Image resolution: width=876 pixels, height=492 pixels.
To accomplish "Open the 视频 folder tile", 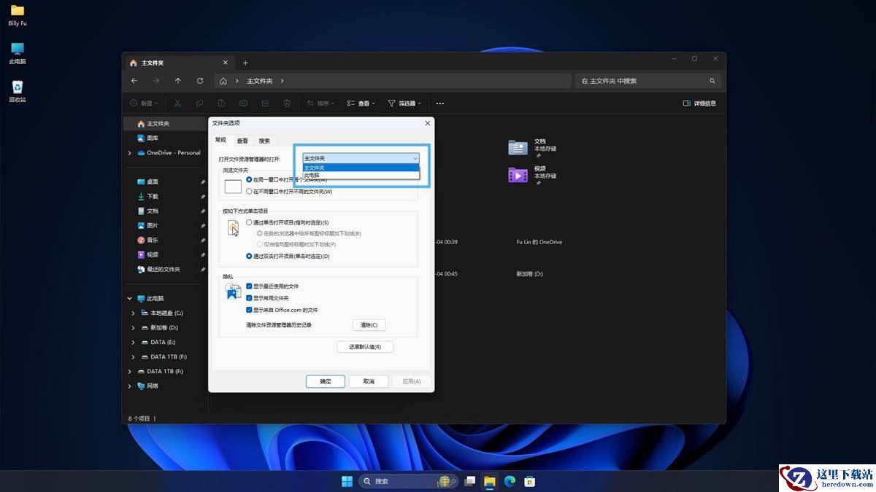I will [532, 175].
